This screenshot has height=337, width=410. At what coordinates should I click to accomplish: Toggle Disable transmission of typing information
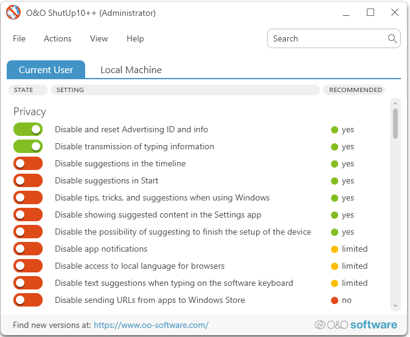28,146
